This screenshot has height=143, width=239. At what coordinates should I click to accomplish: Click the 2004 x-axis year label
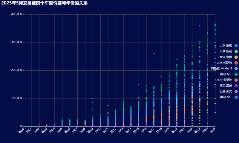52,130
